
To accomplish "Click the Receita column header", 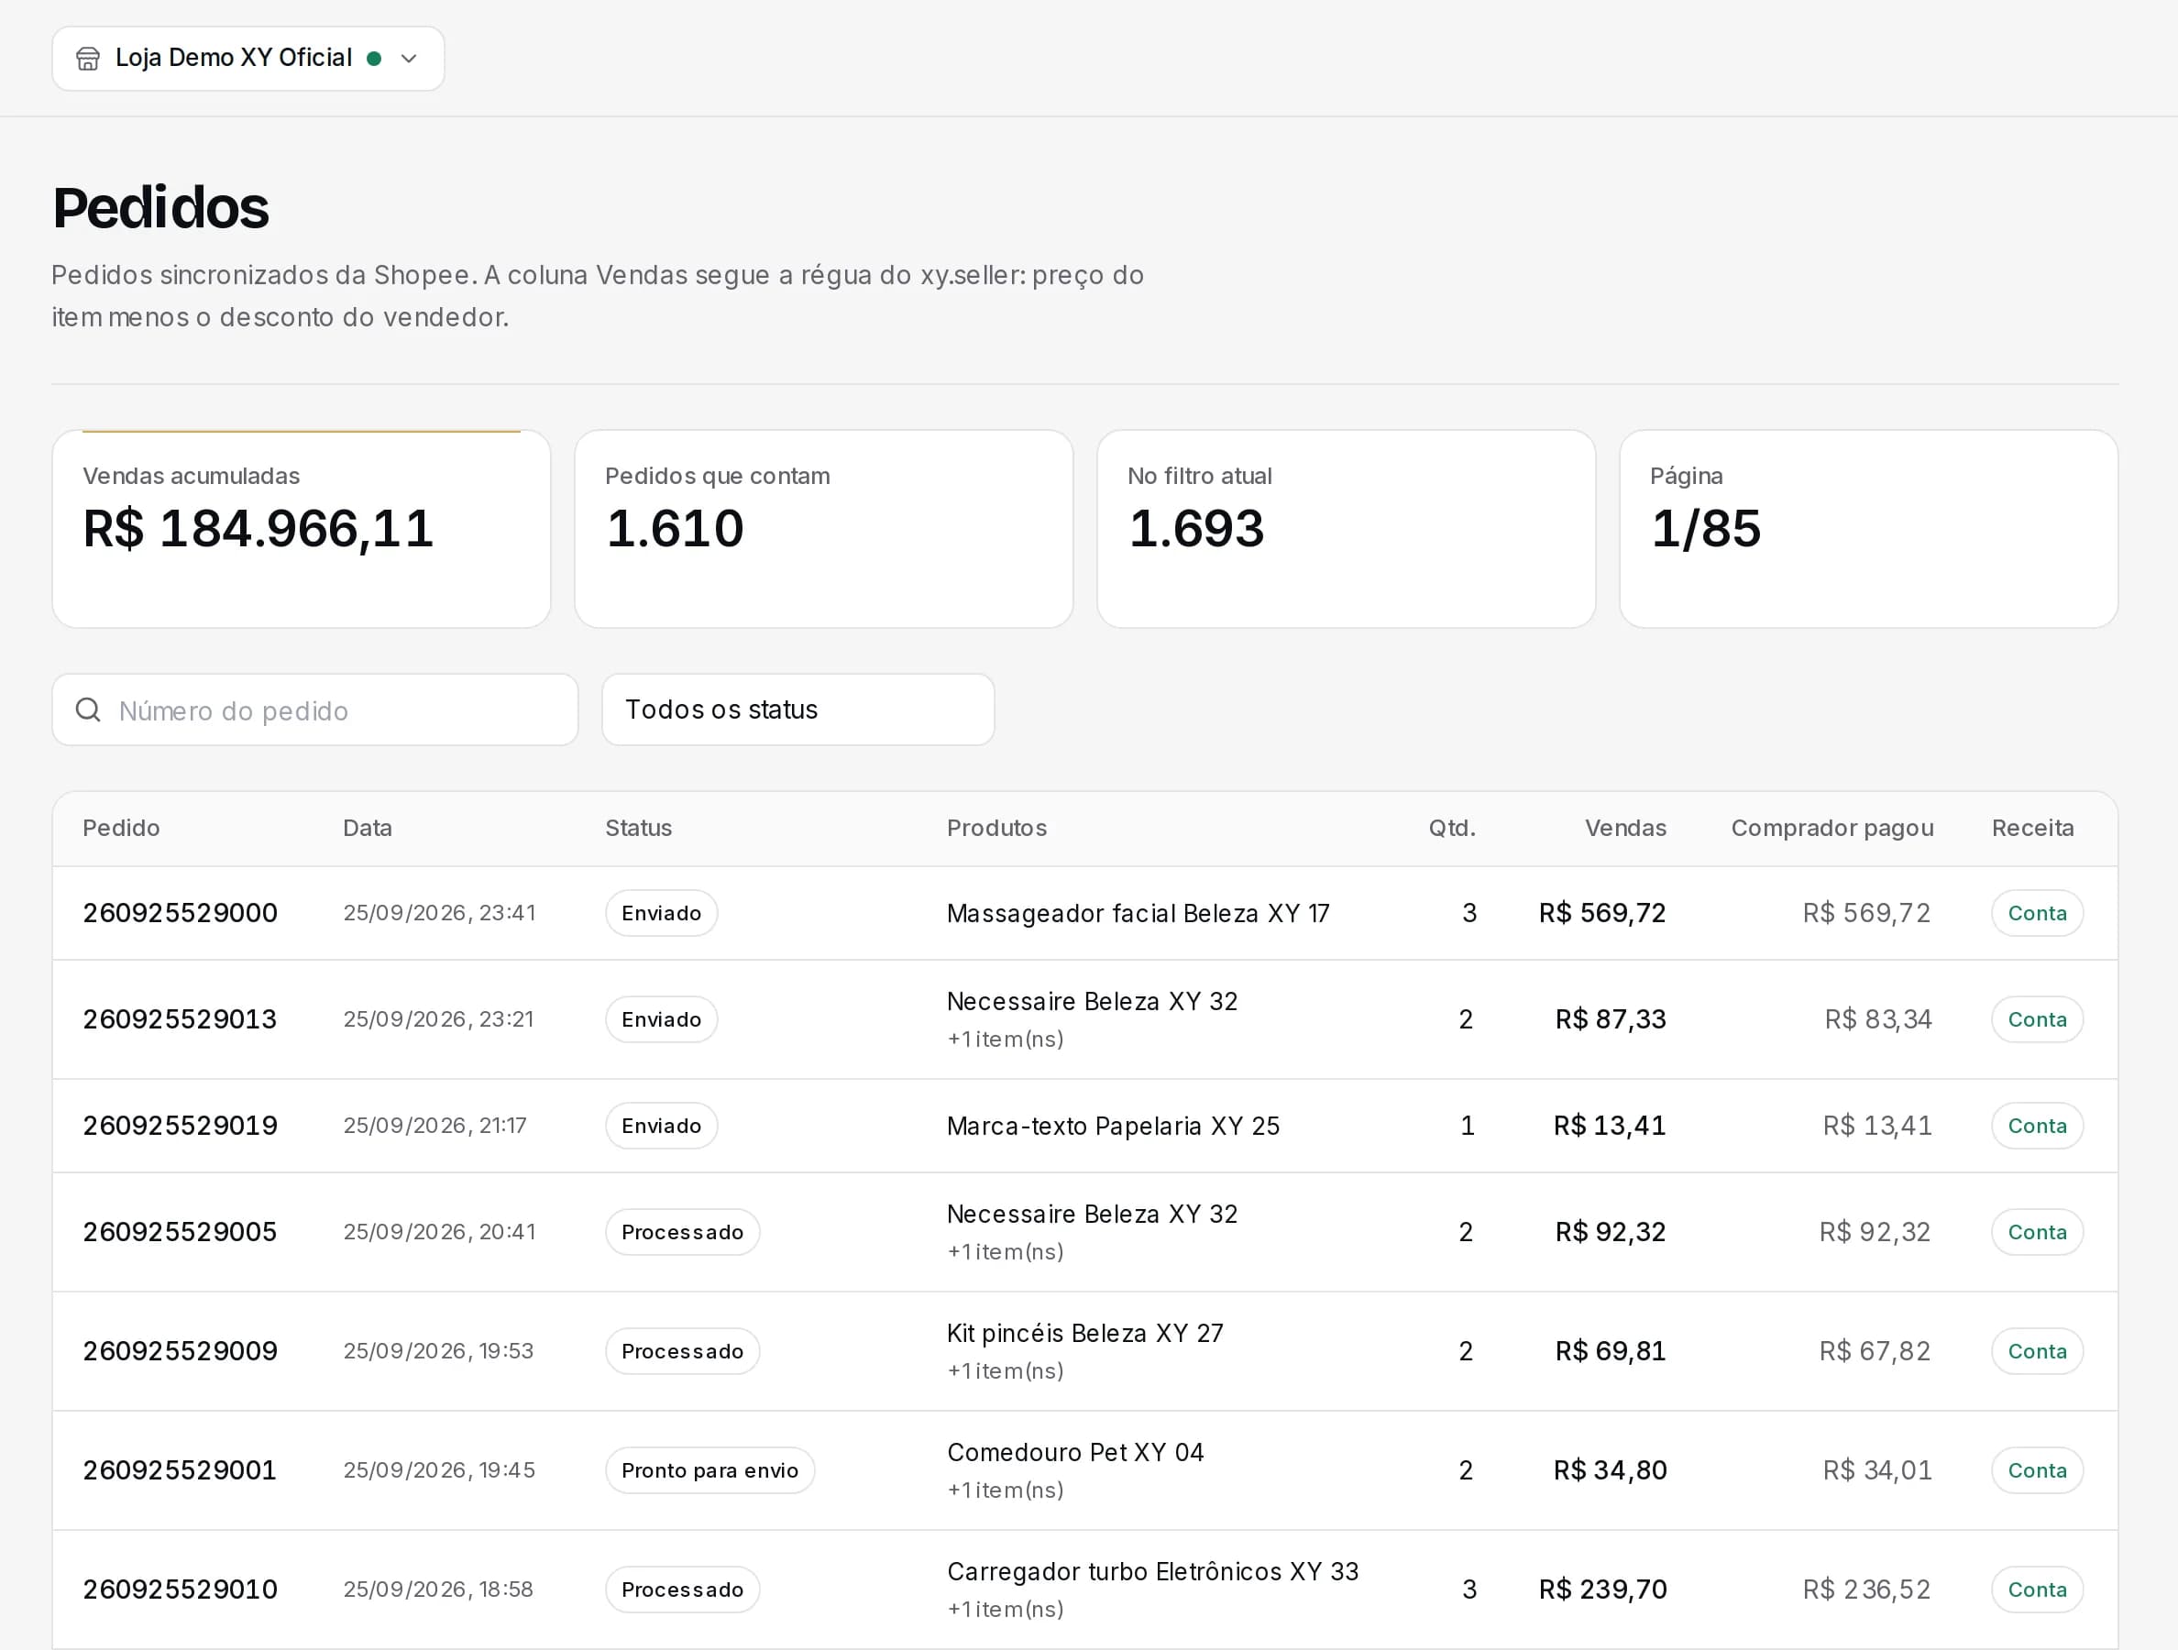I will coord(2032,828).
